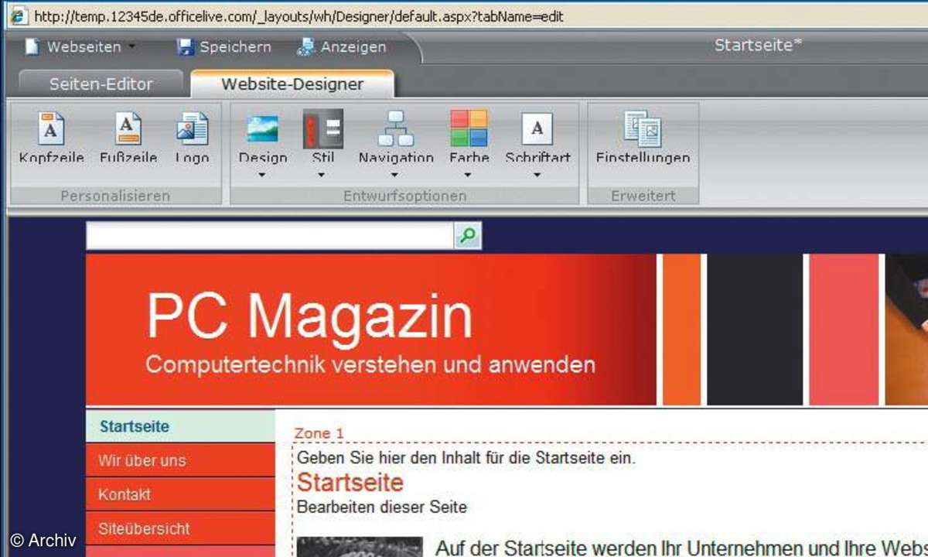This screenshot has height=557, width=928.
Task: Click into the website search text field
Action: (x=270, y=236)
